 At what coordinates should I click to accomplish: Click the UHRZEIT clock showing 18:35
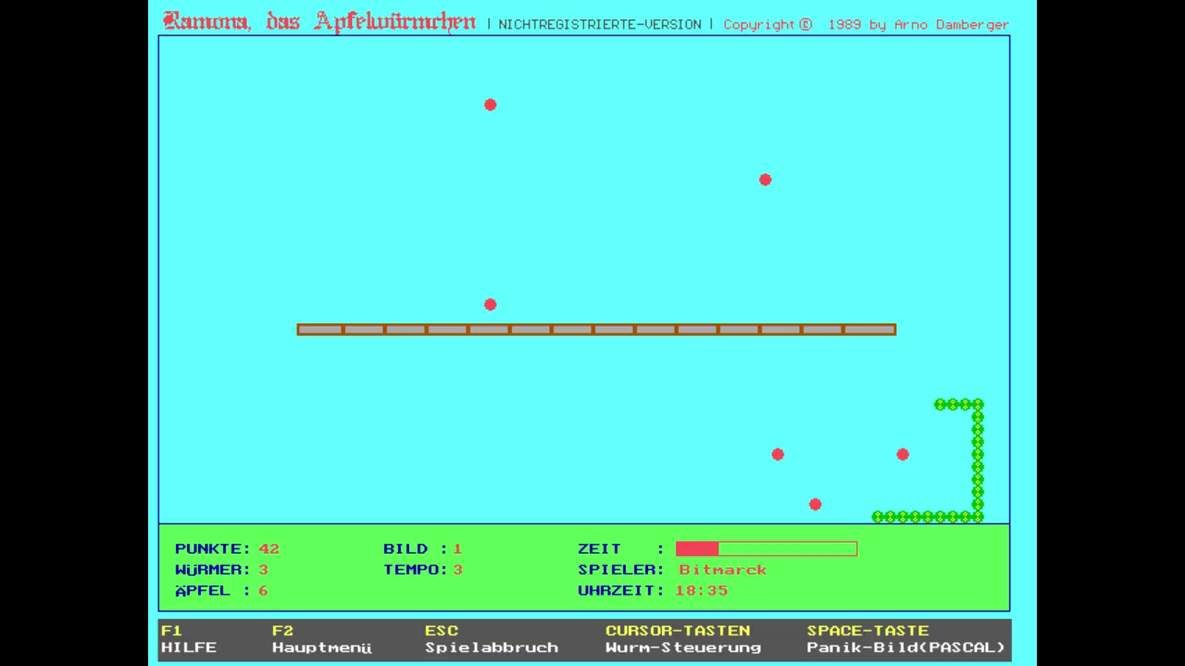coord(701,590)
